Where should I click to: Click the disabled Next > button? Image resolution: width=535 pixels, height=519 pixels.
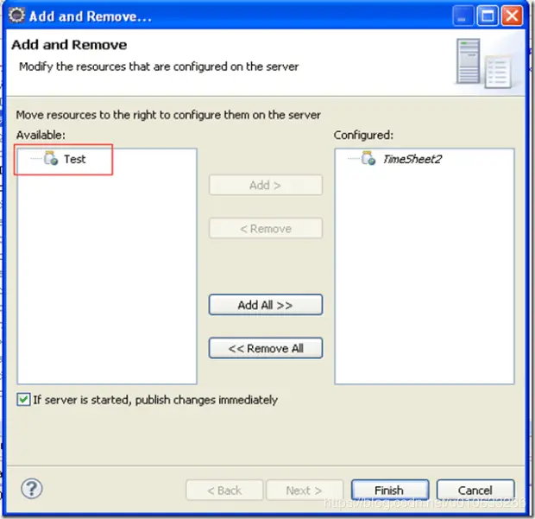305,491
